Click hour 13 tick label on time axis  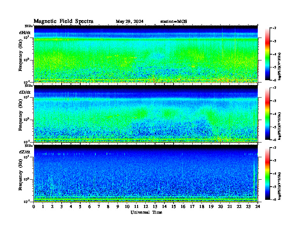pos(155,207)
